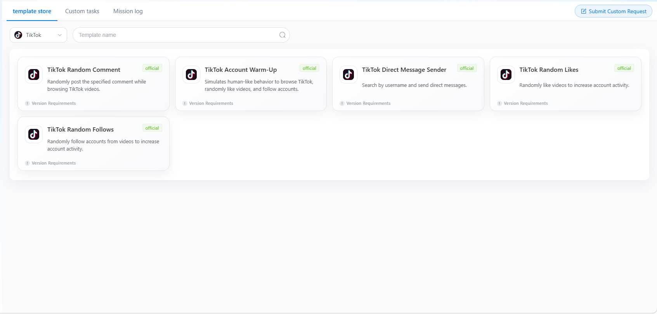The image size is (657, 314).
Task: Open the TikTok Random Follows icon
Action: [x=34, y=134]
